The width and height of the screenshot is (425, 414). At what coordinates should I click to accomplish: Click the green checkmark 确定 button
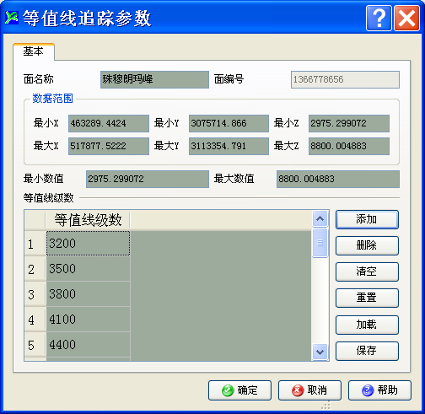[x=239, y=390]
